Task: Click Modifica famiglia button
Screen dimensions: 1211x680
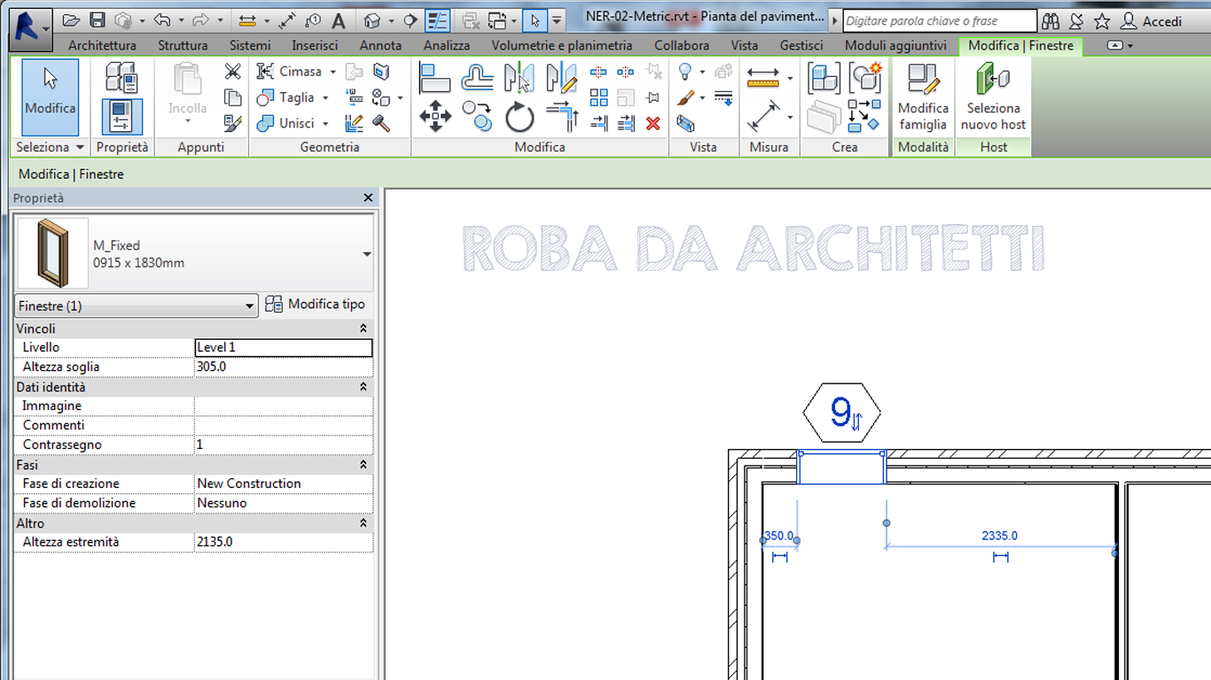Action: 923,97
